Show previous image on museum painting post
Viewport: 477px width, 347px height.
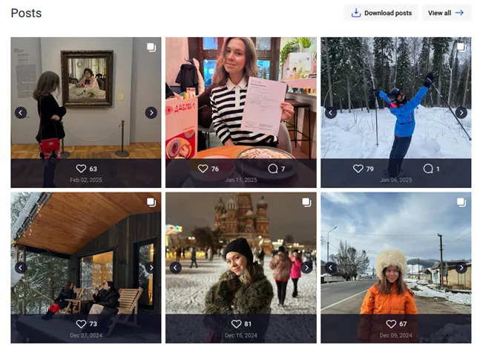pyautogui.click(x=21, y=113)
